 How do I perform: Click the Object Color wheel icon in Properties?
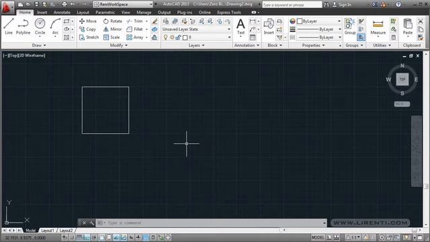point(293,21)
